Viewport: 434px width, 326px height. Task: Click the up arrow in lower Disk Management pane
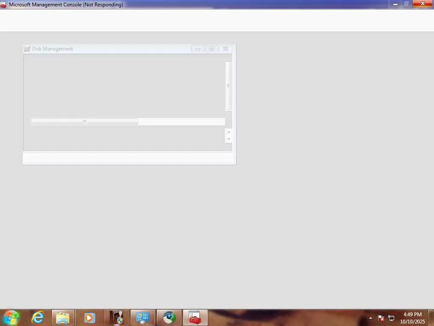click(x=228, y=132)
